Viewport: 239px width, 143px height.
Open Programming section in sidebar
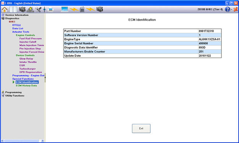tap(13, 92)
